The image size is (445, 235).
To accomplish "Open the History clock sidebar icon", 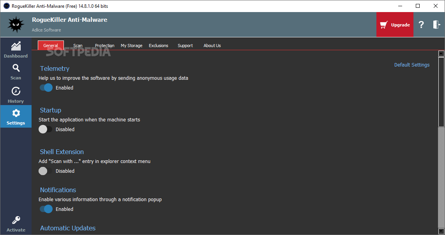I will coord(16,91).
